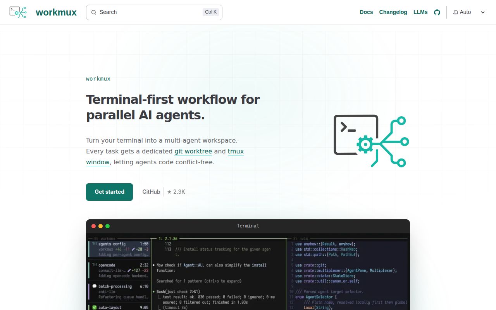Click the red close dot on Terminal mockup
The width and height of the screenshot is (496, 310).
tap(93, 226)
